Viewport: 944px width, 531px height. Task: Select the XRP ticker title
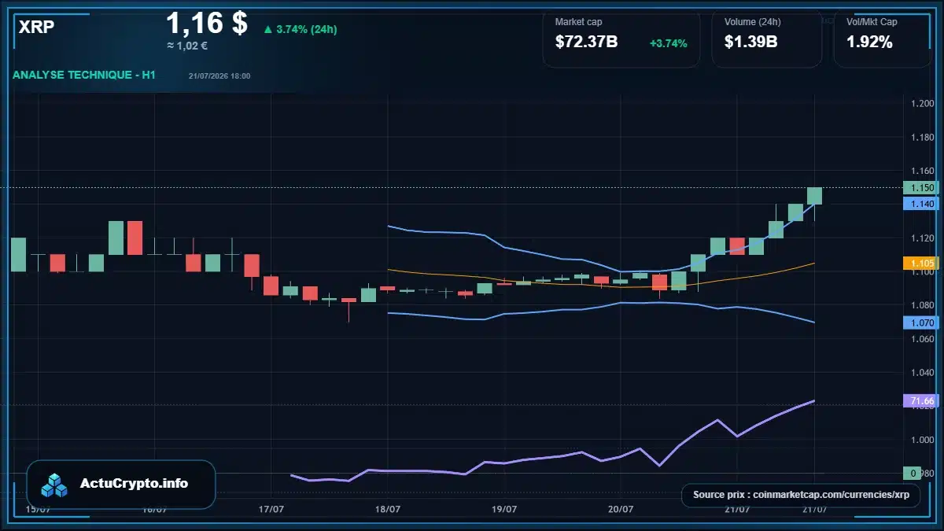pos(36,27)
